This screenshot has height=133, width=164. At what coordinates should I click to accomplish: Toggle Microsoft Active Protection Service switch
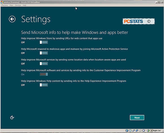(x=44, y=53)
